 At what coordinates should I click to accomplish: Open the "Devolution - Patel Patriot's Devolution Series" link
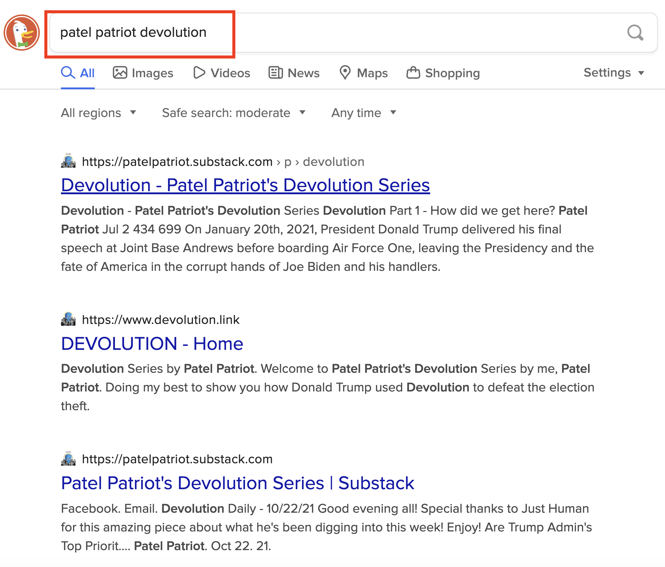[x=245, y=185]
